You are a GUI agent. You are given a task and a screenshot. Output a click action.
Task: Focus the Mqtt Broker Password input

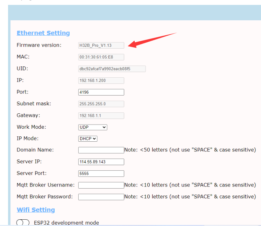click(101, 197)
